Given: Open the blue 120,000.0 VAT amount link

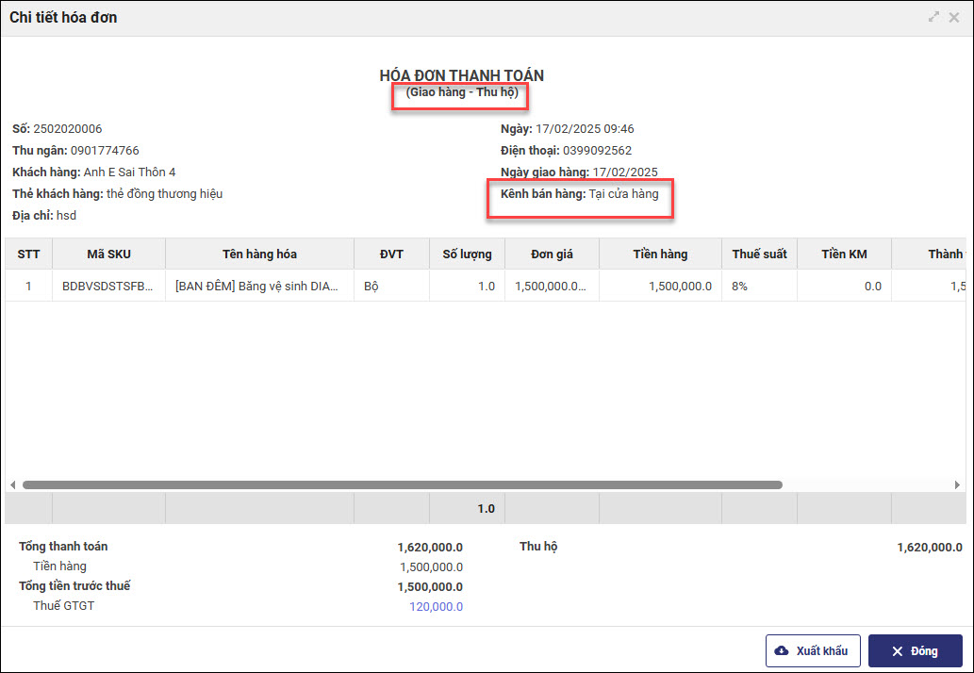Looking at the screenshot, I should (x=436, y=606).
